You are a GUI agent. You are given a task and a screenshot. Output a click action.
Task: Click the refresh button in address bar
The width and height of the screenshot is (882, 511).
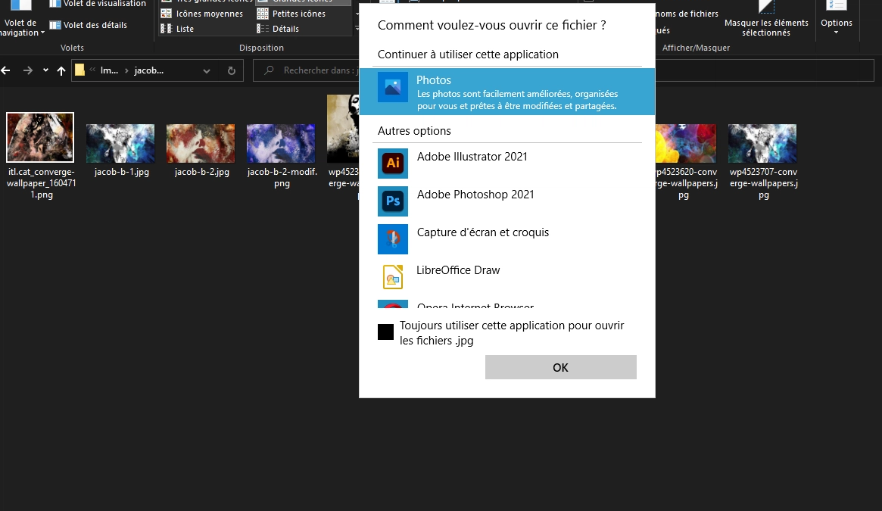231,71
